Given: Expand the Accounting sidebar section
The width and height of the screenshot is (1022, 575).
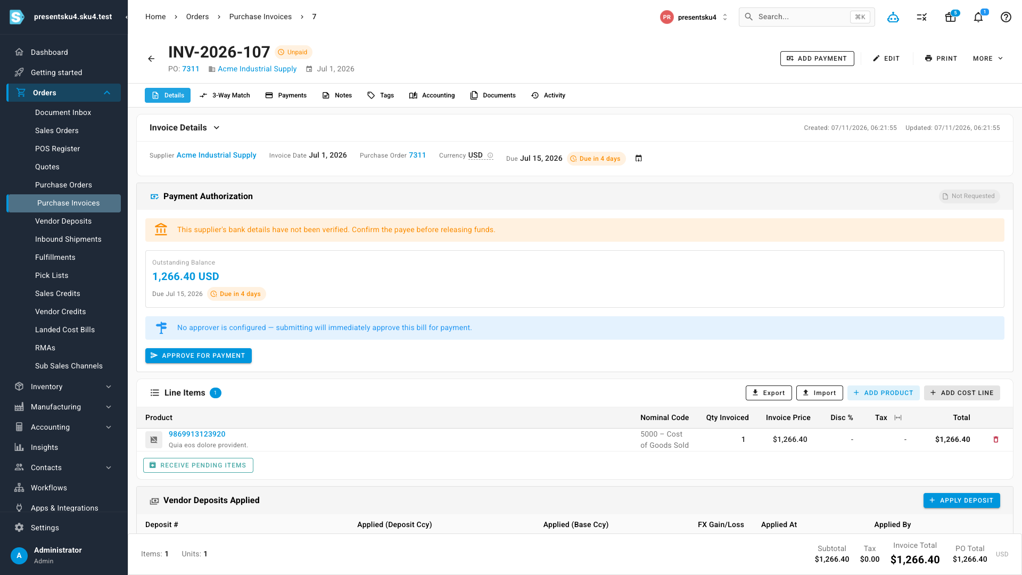Looking at the screenshot, I should tap(109, 427).
